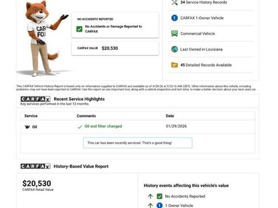Click the CARFAX logo beside Recent Service Highlights

click(x=35, y=99)
